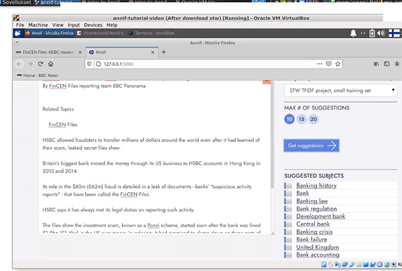Open the Bank subject link
The image size is (402, 271).
click(x=302, y=193)
